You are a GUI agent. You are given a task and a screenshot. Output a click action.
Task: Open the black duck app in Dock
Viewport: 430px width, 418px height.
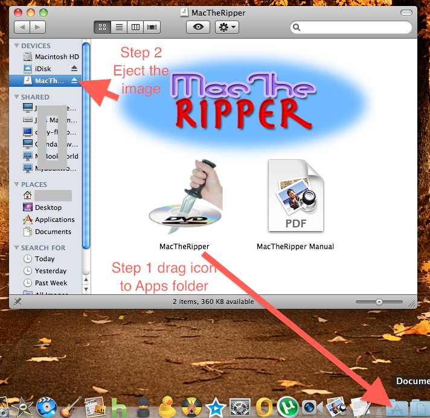coord(143,407)
